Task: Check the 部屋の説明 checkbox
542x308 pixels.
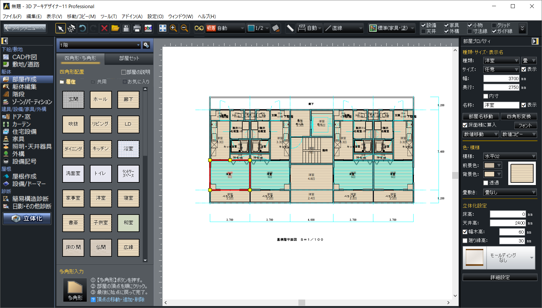Action: [124, 72]
